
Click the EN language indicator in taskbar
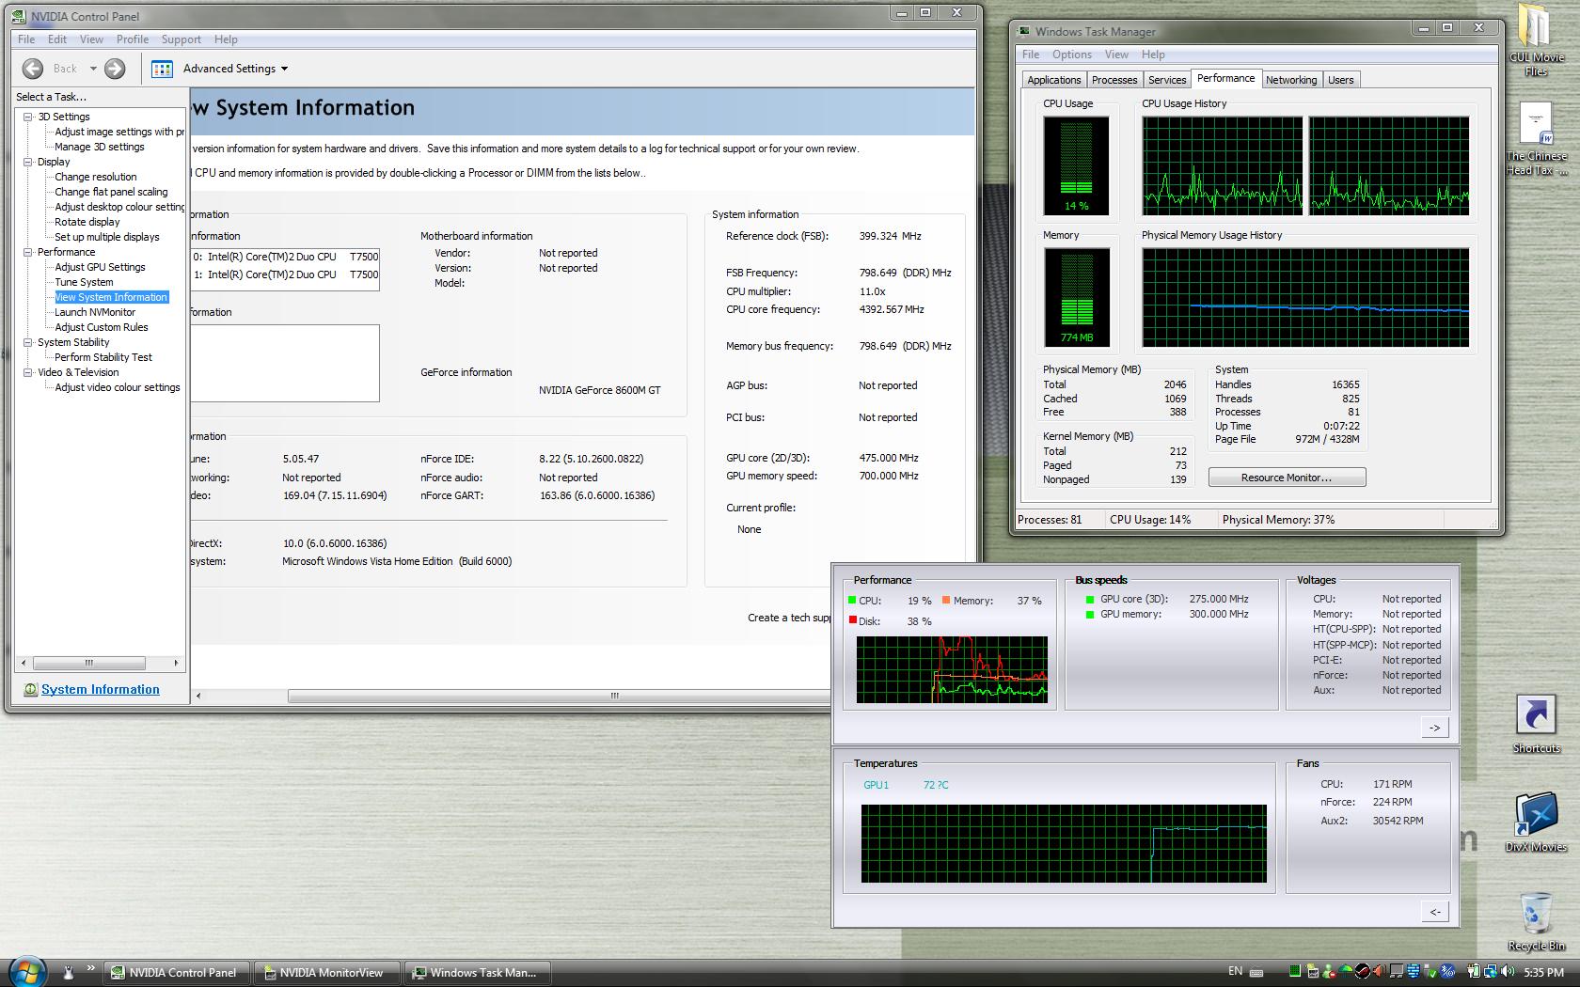tap(1235, 972)
